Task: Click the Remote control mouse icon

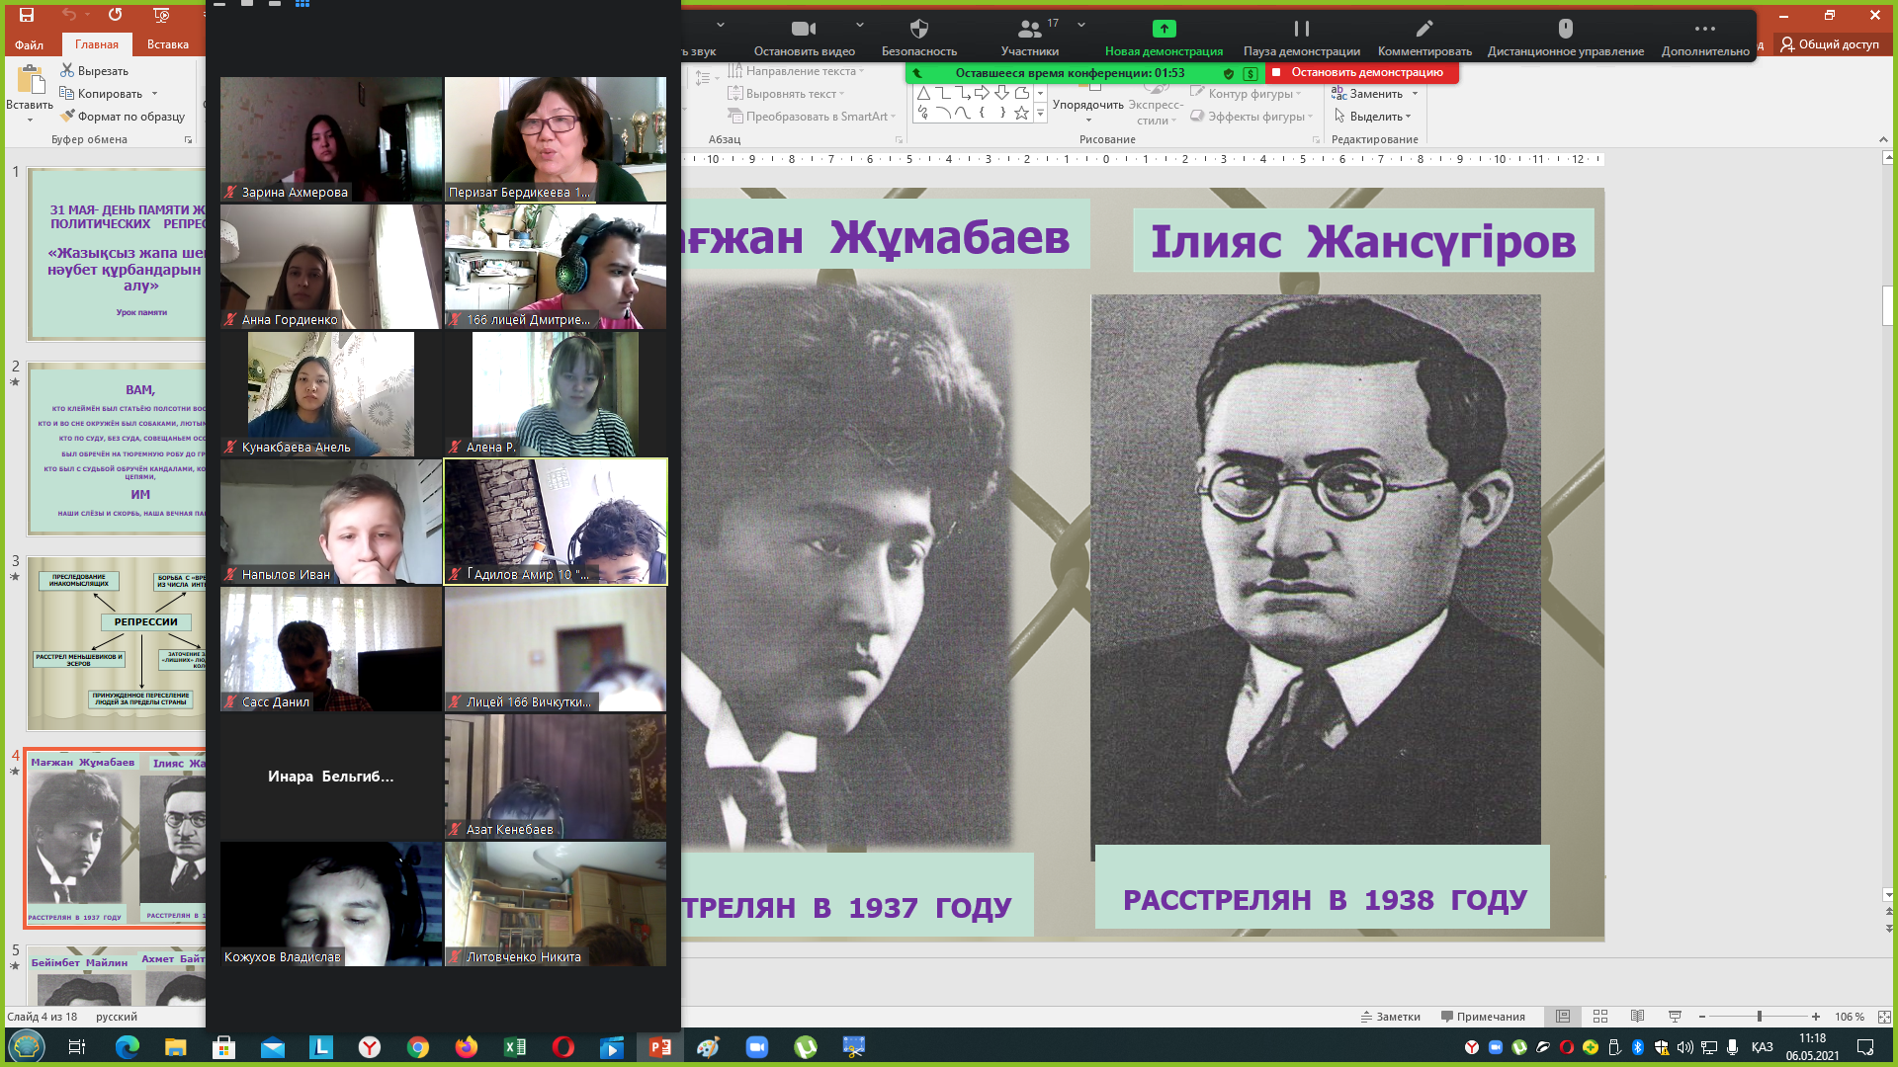Action: 1565,30
